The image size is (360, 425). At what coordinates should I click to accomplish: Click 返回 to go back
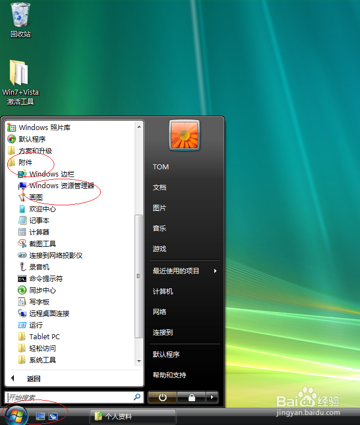point(34,379)
